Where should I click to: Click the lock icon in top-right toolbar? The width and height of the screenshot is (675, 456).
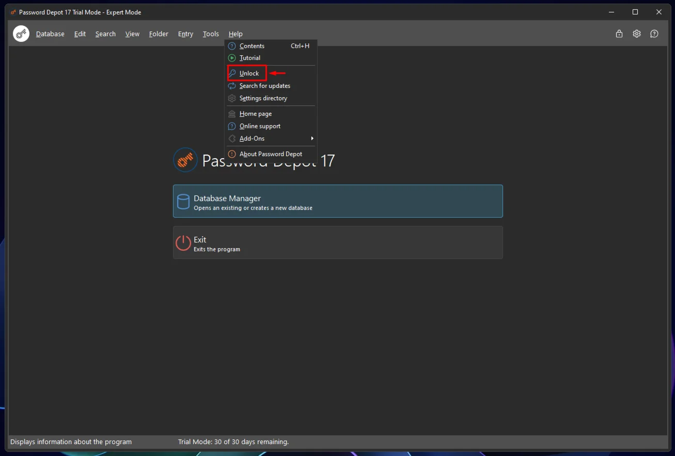coord(619,34)
